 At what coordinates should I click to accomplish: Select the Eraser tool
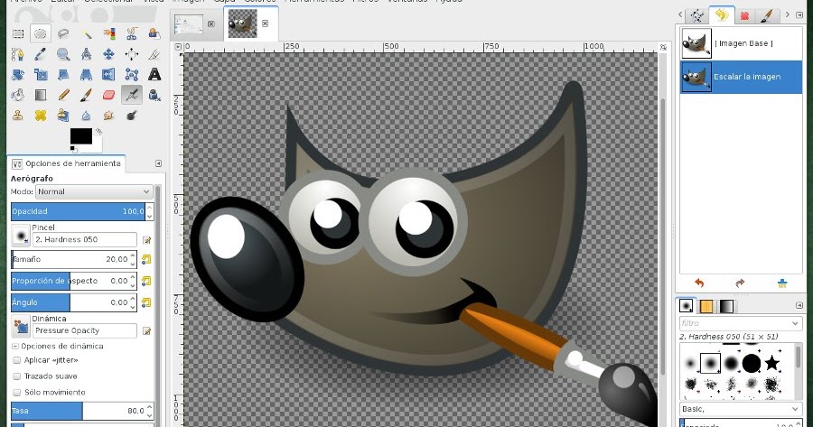pos(109,95)
